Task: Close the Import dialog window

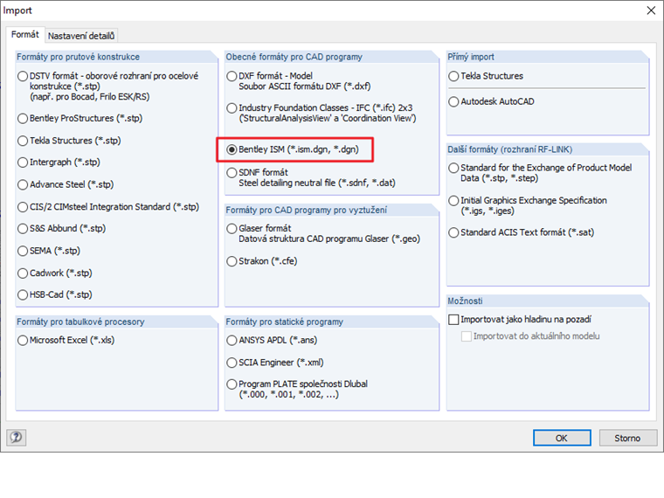Action: pos(648,10)
